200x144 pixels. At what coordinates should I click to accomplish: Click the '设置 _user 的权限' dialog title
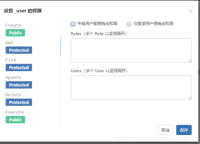tap(23, 11)
